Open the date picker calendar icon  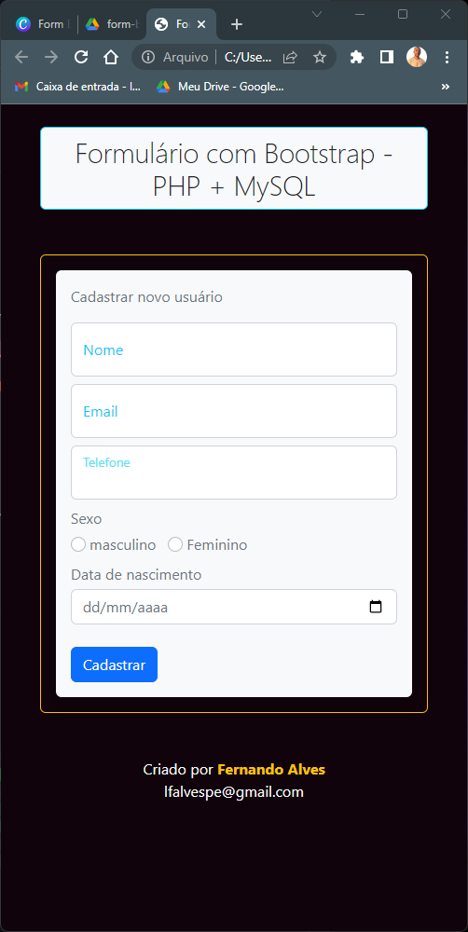376,607
